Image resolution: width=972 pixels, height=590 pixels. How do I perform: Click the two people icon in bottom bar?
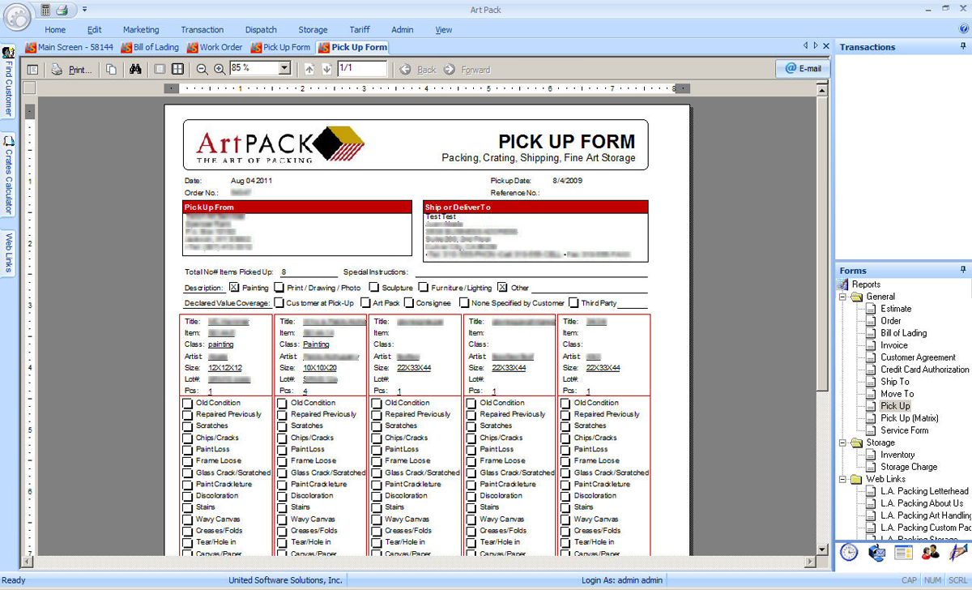(931, 553)
